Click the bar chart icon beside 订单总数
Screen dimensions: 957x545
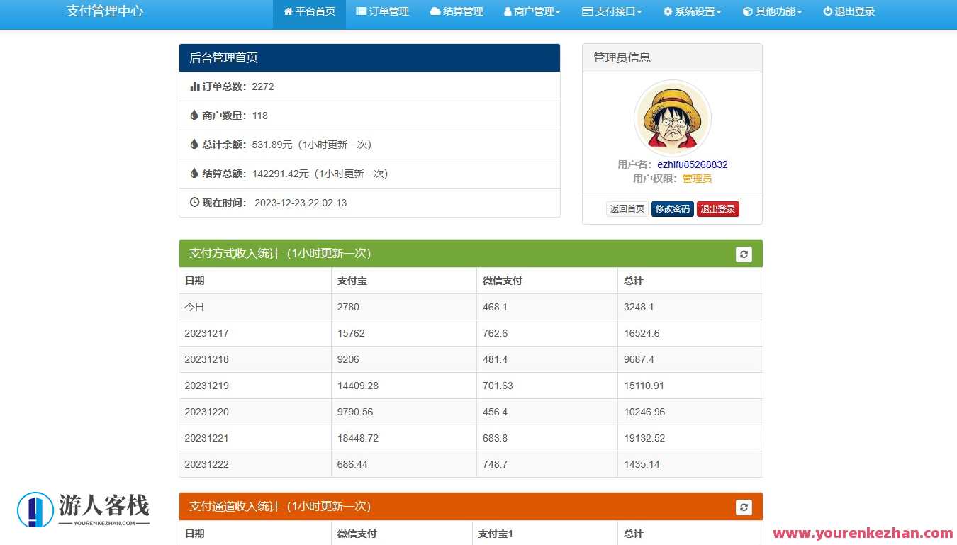[194, 86]
